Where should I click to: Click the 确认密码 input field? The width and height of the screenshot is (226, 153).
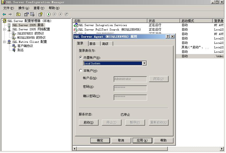point(130,97)
